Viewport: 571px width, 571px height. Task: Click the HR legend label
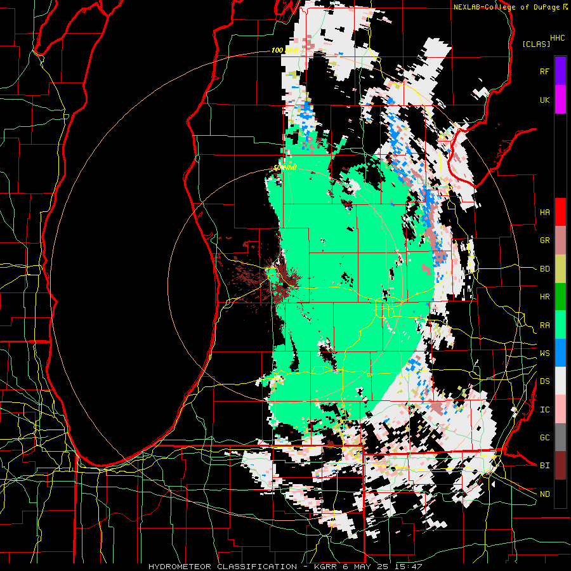point(545,297)
